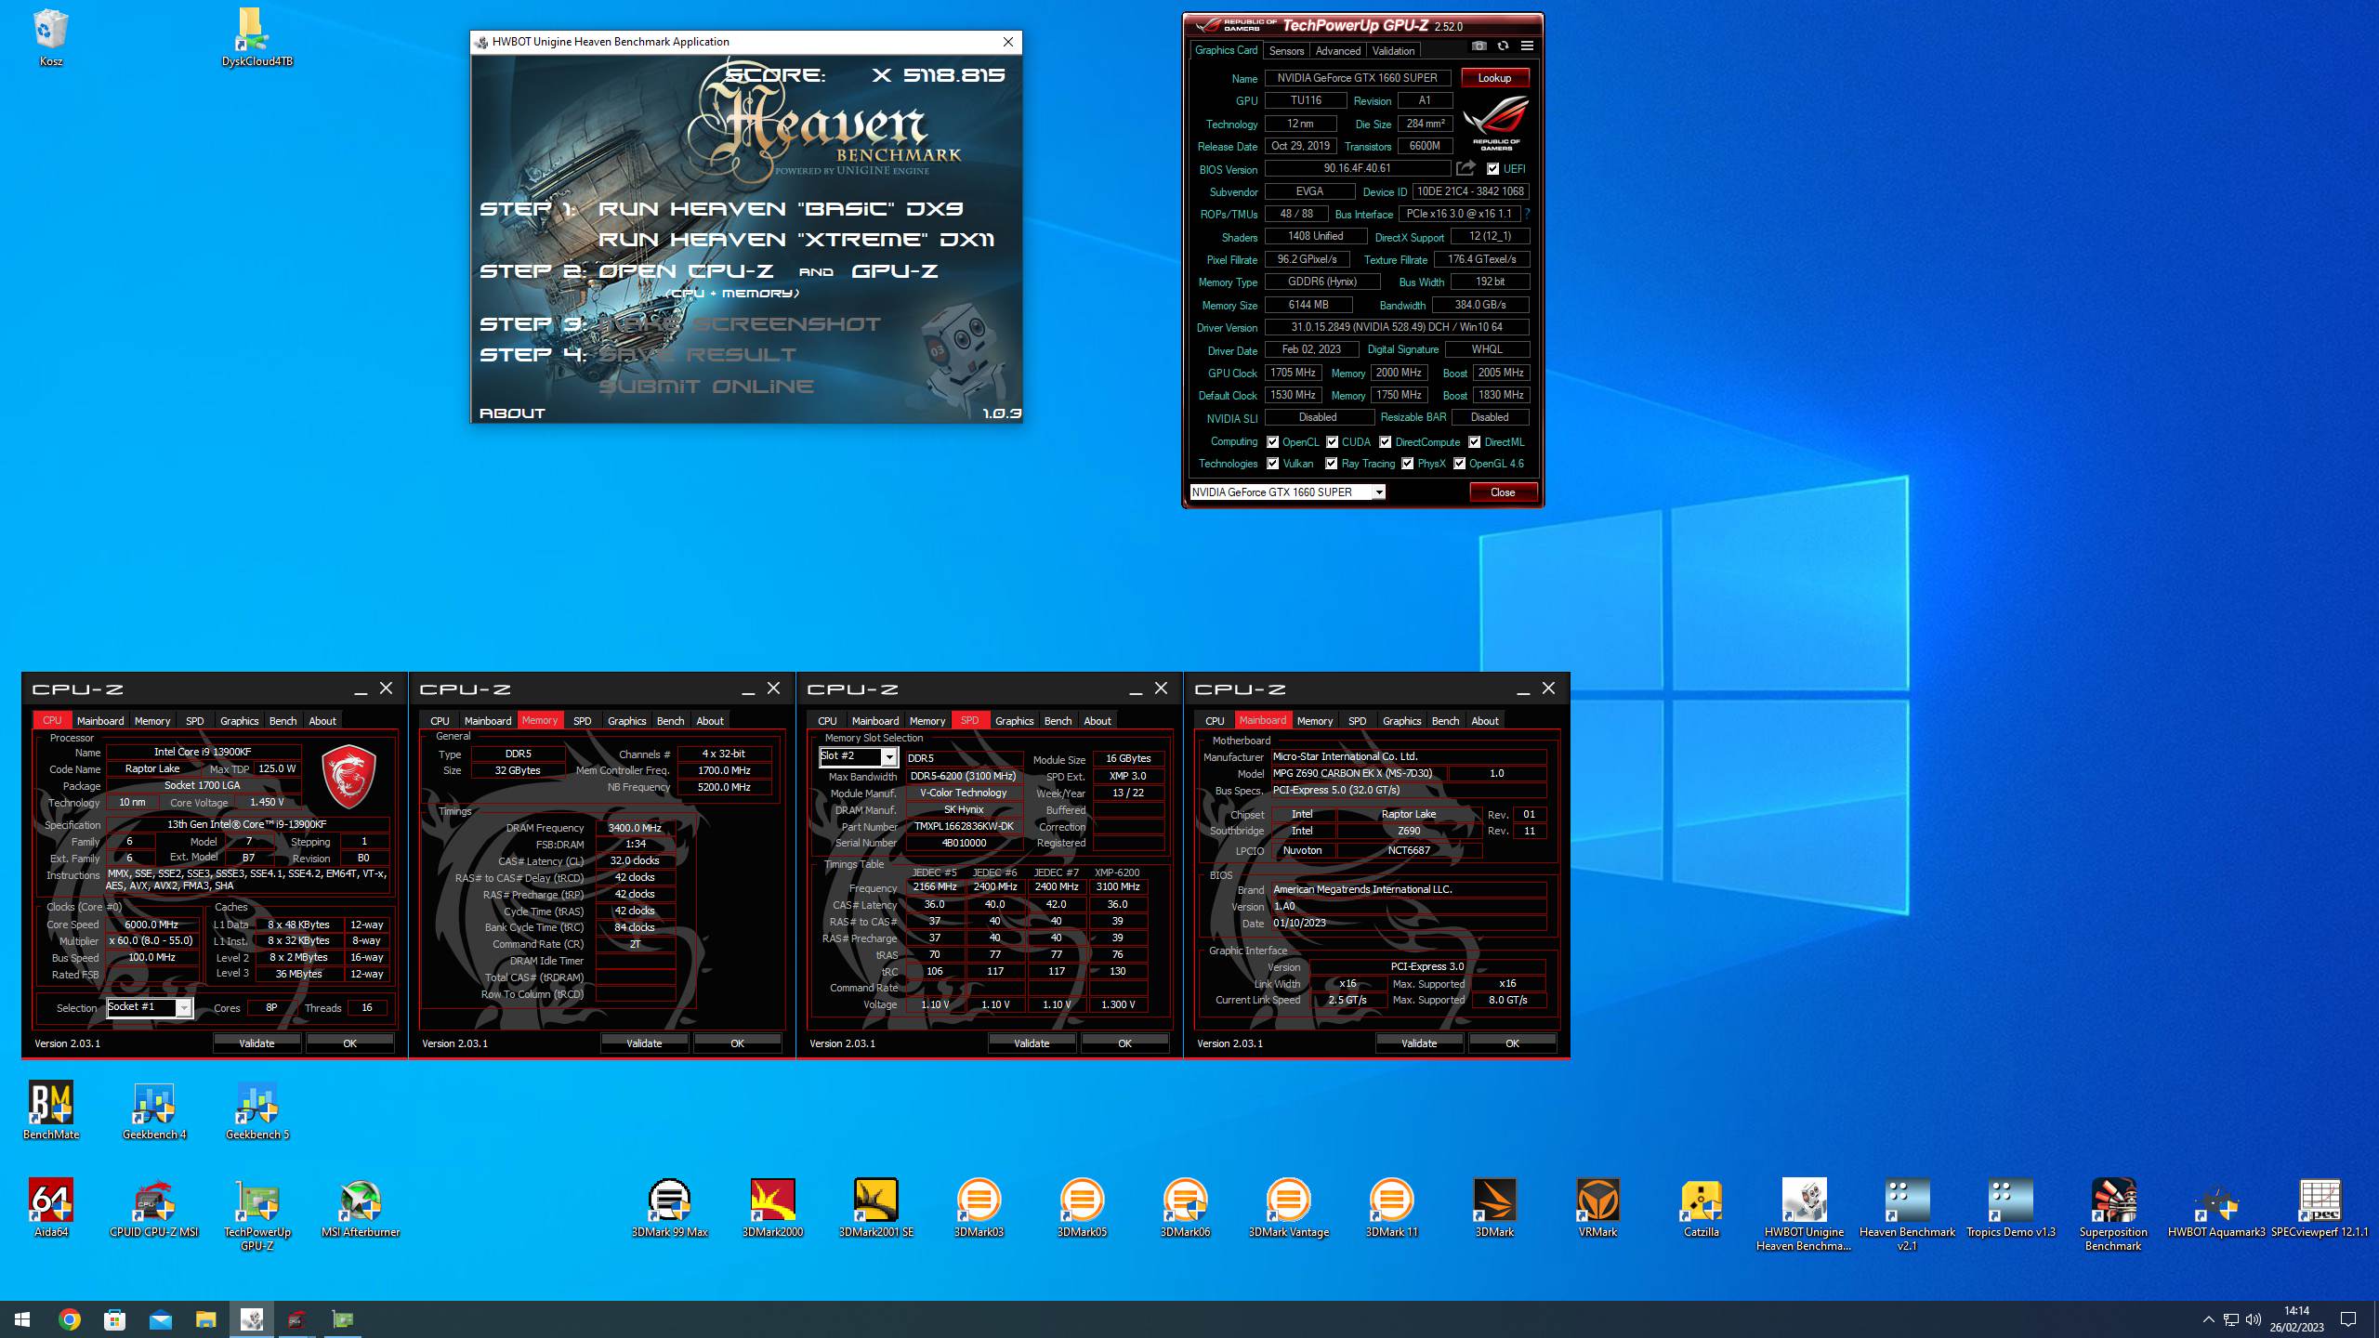Toggle the CUDA checkbox in GPU-Z
The image size is (2379, 1338).
(1332, 442)
